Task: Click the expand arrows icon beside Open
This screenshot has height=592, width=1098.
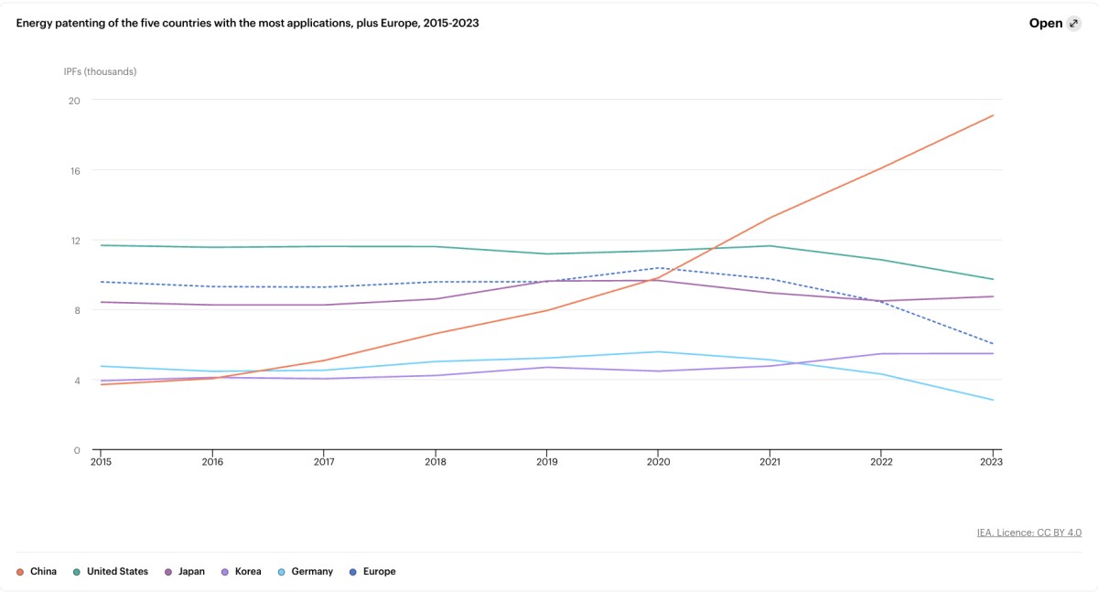Action: (x=1073, y=24)
